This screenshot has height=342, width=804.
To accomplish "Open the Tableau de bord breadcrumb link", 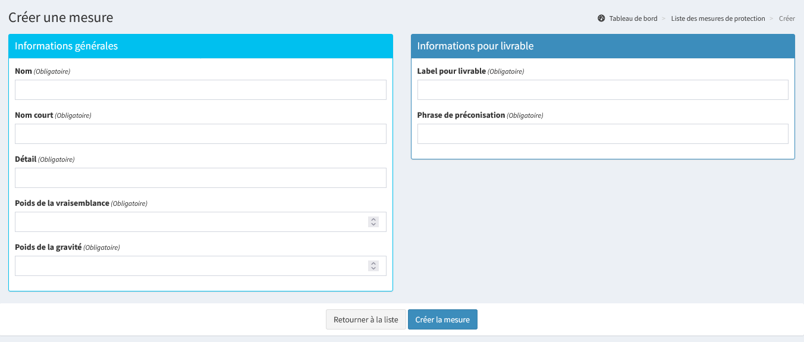I will point(633,18).
